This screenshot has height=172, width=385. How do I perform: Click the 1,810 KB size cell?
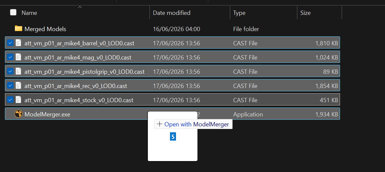point(326,43)
